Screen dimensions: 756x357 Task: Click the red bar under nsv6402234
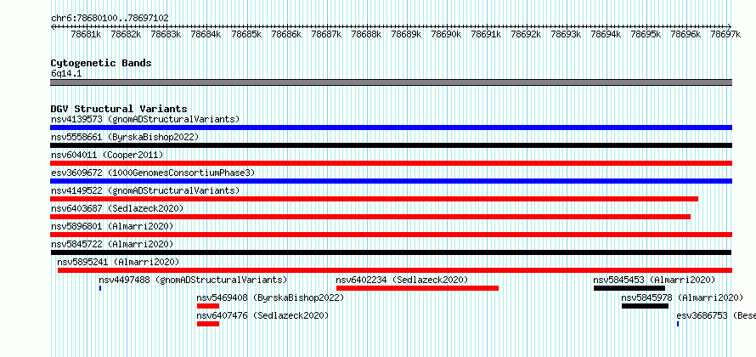tap(418, 288)
